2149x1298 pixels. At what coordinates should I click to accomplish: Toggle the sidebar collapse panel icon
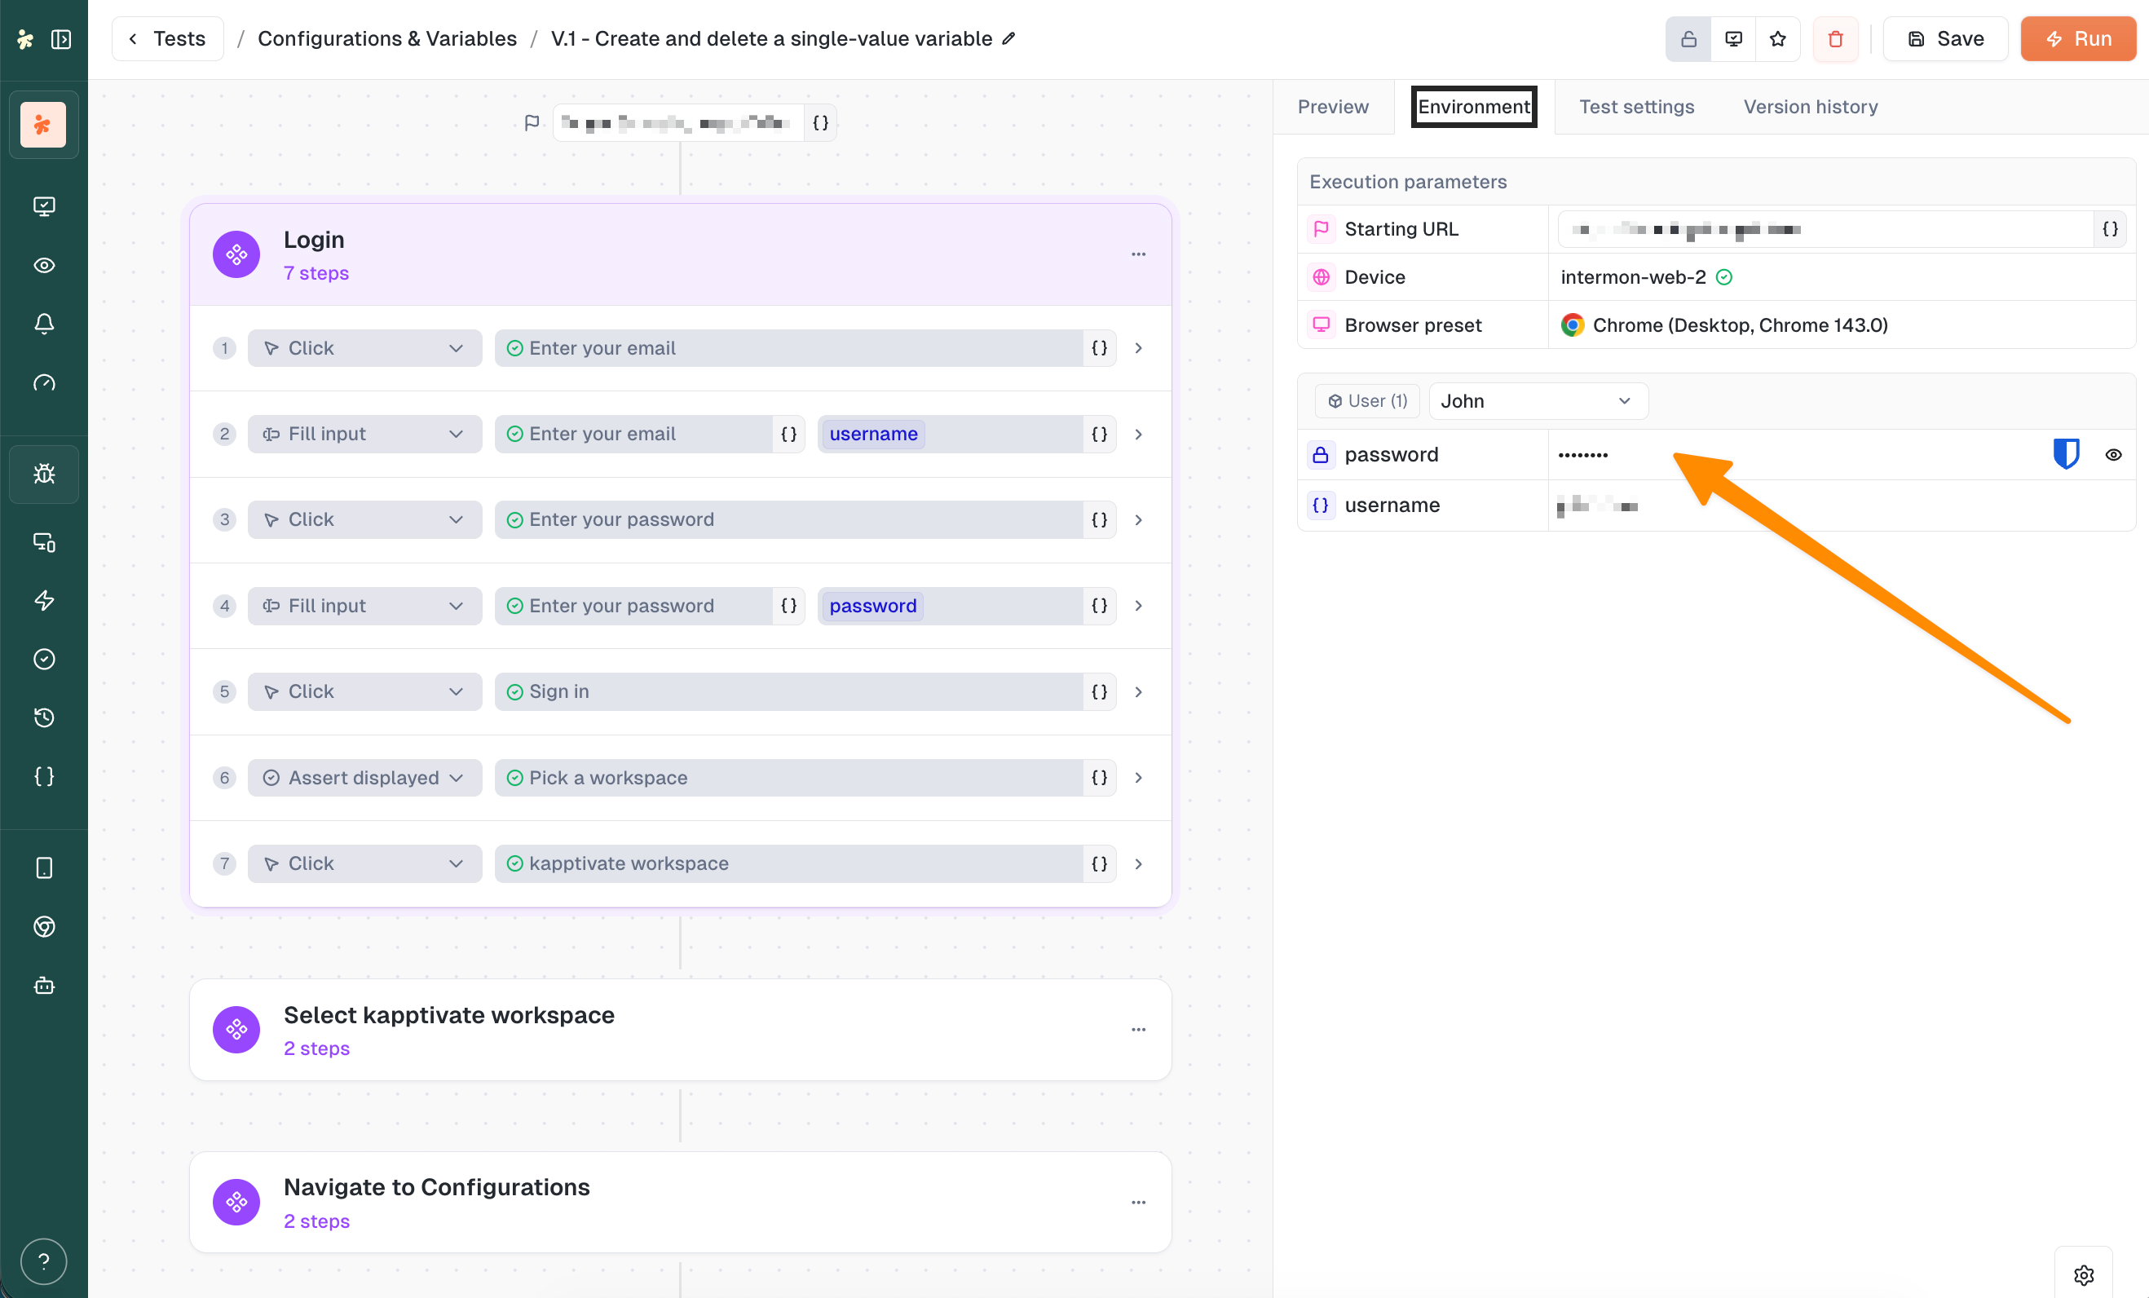coord(61,39)
